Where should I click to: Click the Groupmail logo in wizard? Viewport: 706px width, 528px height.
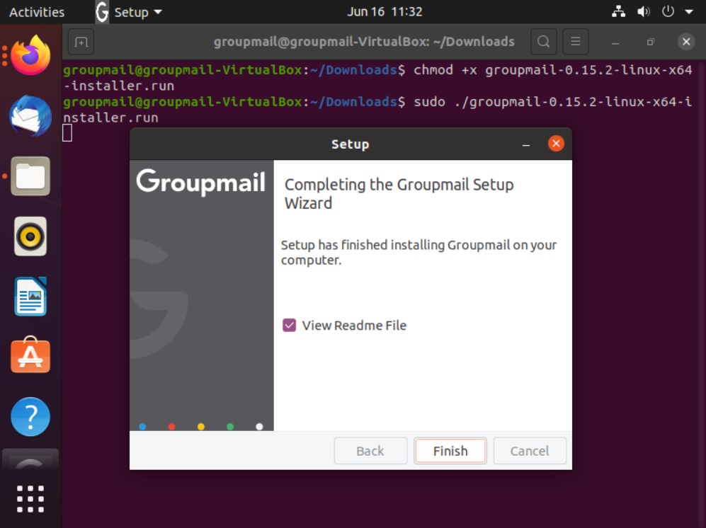(x=201, y=182)
